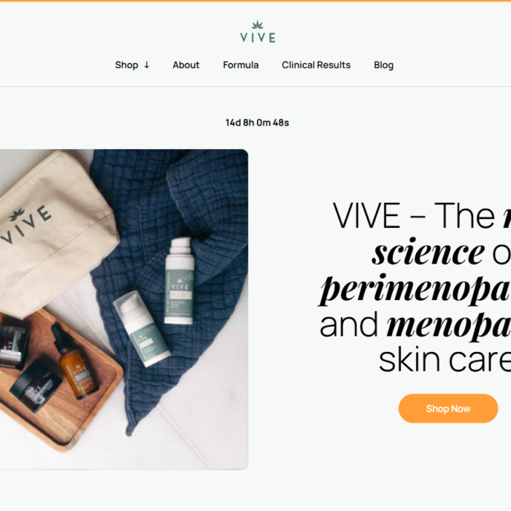This screenshot has width=511, height=511.
Task: Click the italic word science in headline
Action: click(x=428, y=252)
